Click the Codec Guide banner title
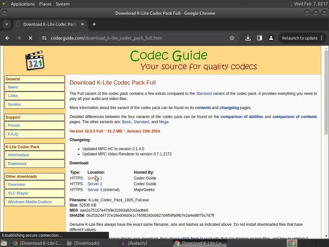 point(169,55)
